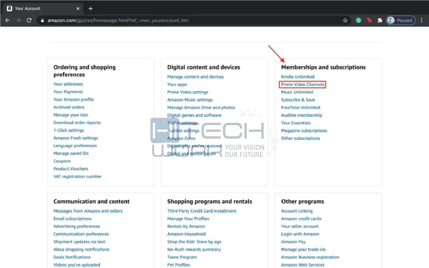The width and height of the screenshot is (429, 268).
Task: Open Communication preferences
Action: click(x=81, y=234)
